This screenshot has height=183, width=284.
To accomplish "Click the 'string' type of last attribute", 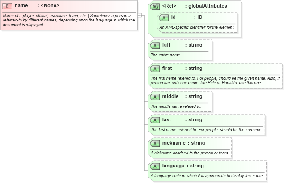I will coord(195,119).
